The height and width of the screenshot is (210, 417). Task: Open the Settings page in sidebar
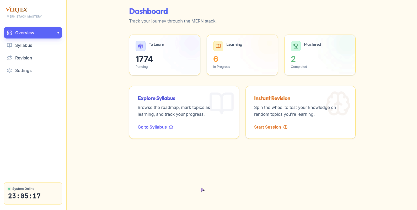click(x=33, y=70)
